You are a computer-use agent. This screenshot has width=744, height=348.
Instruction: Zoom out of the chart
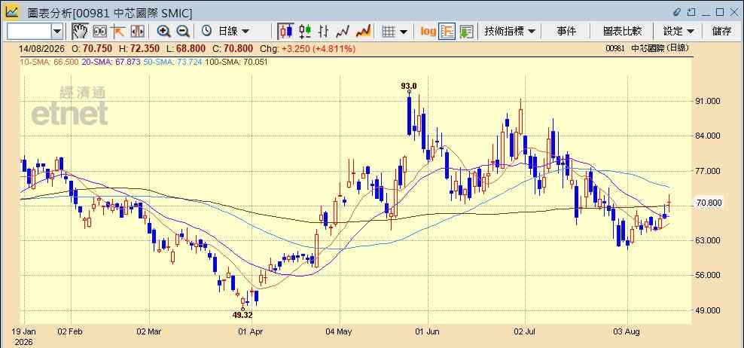point(183,32)
